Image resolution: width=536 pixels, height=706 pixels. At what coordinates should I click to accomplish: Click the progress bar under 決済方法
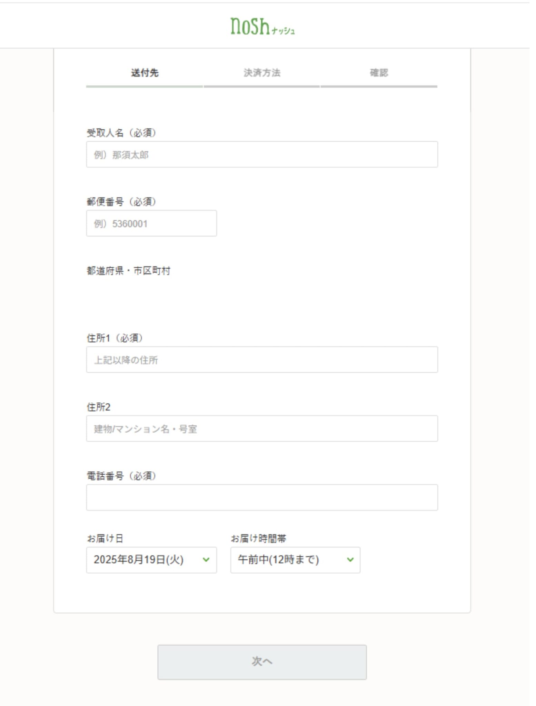coord(262,87)
